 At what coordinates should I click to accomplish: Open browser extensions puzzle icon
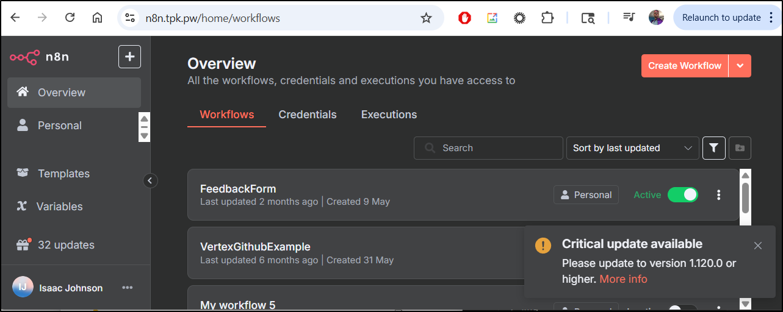[x=547, y=18]
